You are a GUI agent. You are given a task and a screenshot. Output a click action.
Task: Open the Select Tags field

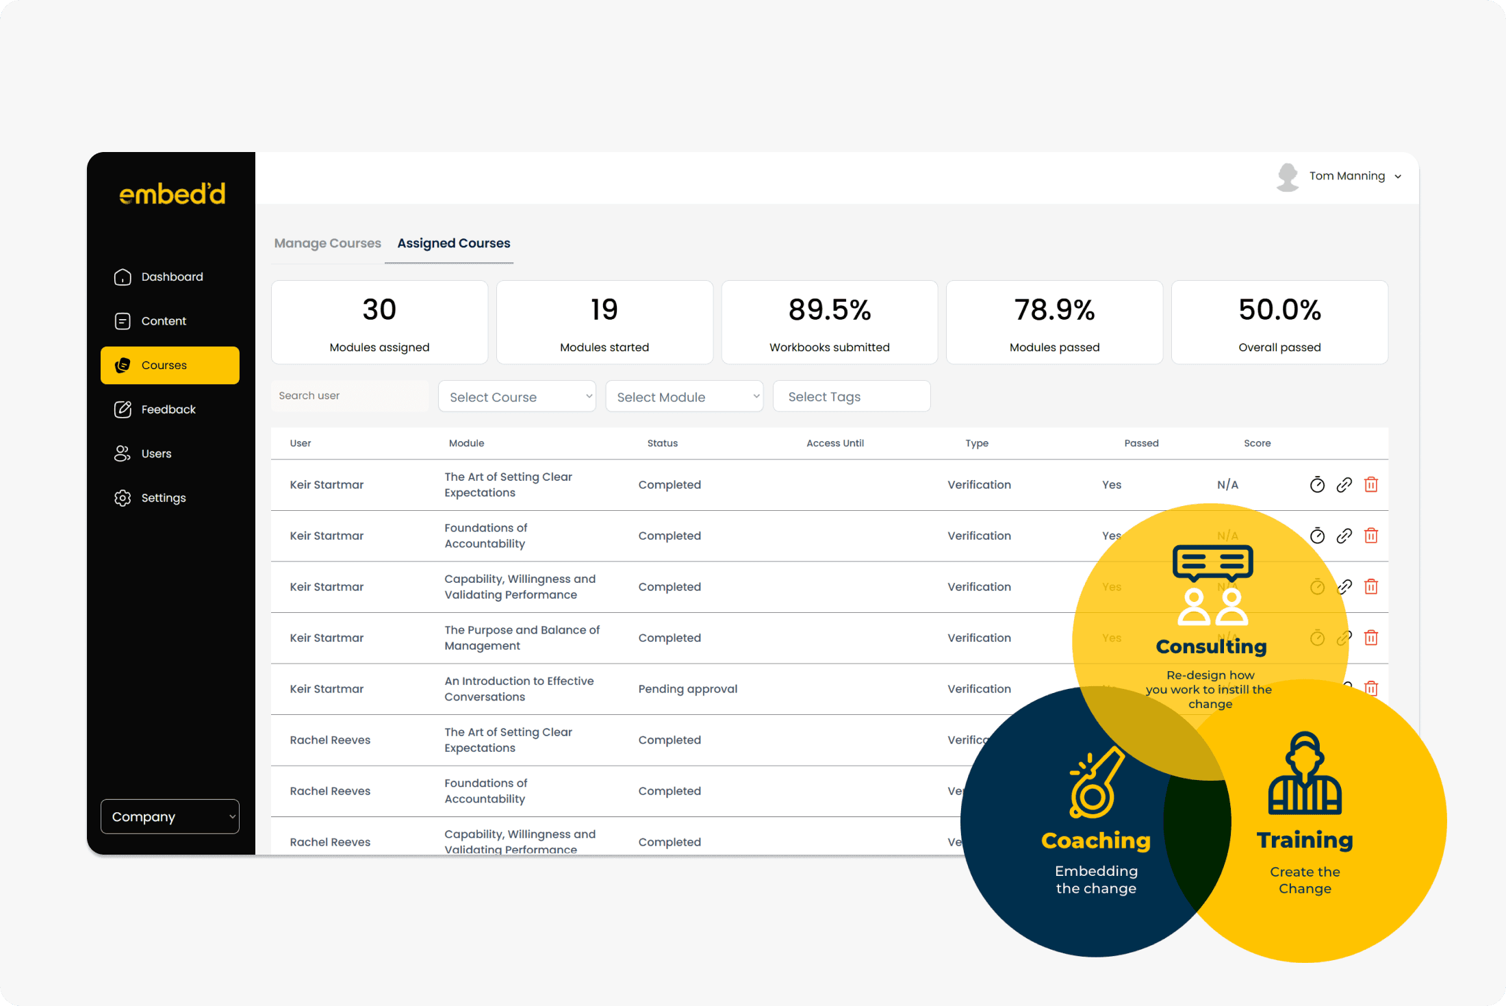[852, 397]
